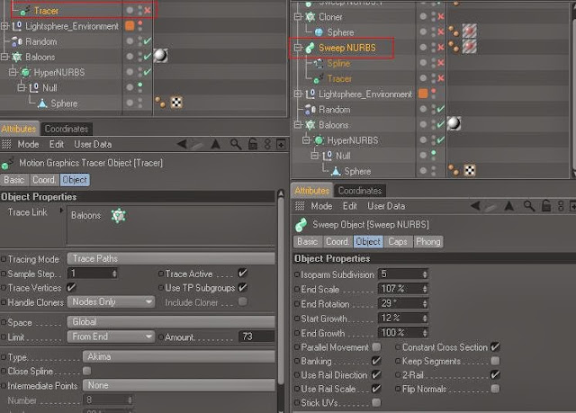This screenshot has height=413, width=576.
Task: Toggle the Banking checkbox
Action: point(376,361)
